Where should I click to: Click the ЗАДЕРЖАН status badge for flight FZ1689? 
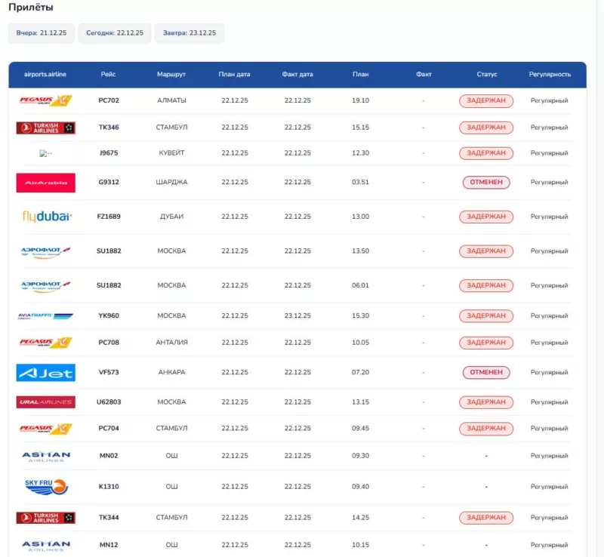[486, 217]
